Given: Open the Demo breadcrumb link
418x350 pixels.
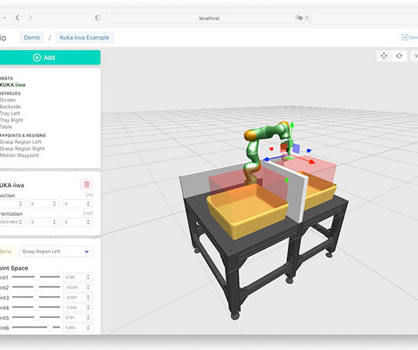Looking at the screenshot, I should point(32,37).
